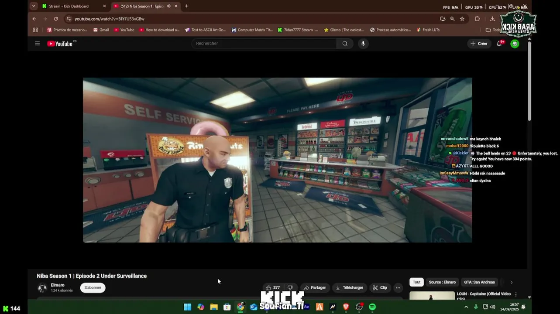Open browser extensions puzzle icon

coord(477,19)
